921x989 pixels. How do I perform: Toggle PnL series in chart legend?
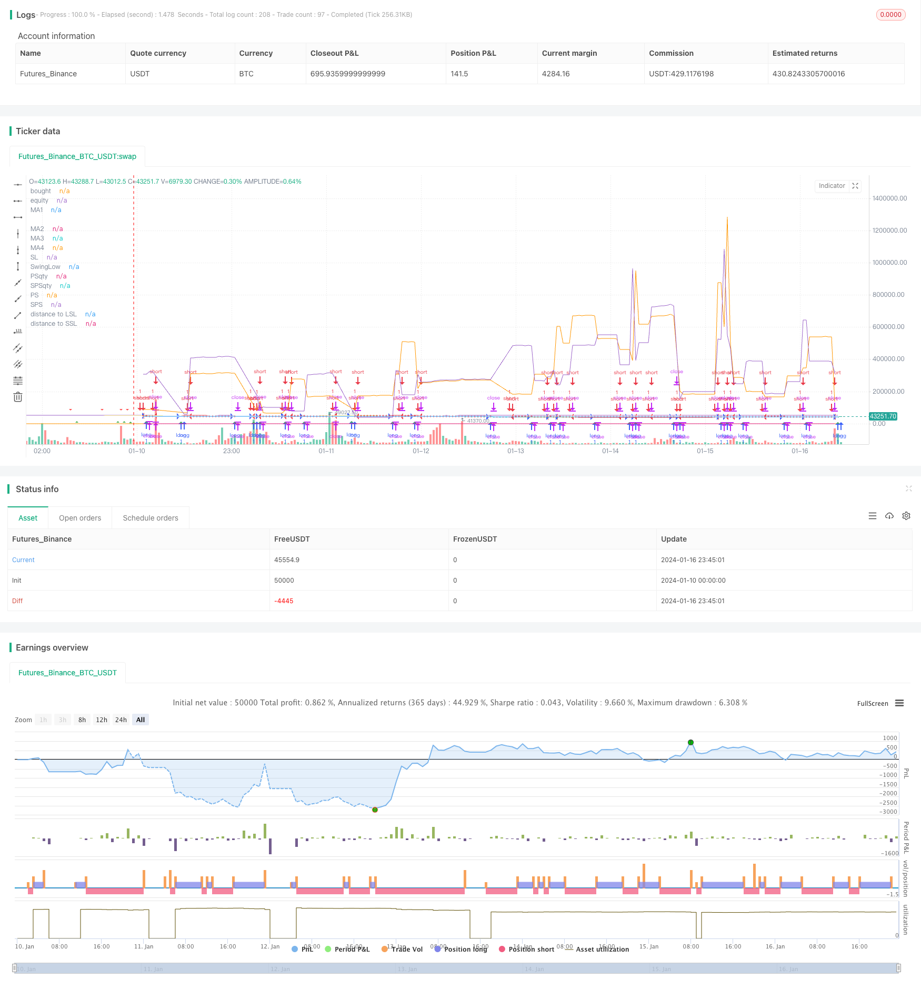coord(303,949)
